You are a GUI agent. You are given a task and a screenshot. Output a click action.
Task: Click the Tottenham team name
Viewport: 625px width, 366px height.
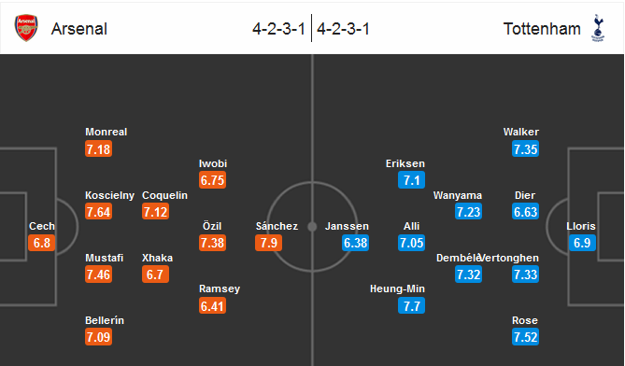(542, 29)
